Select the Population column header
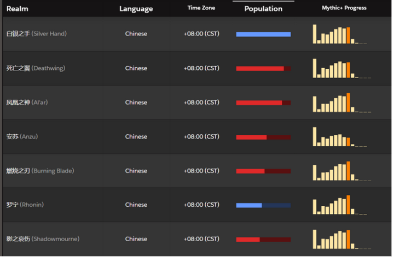The height and width of the screenshot is (257, 394). tap(263, 9)
